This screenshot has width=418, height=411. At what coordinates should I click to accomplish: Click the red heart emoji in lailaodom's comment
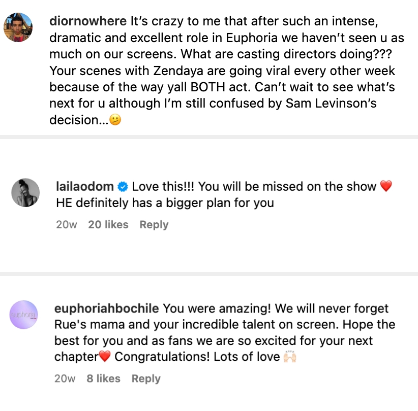pos(385,186)
